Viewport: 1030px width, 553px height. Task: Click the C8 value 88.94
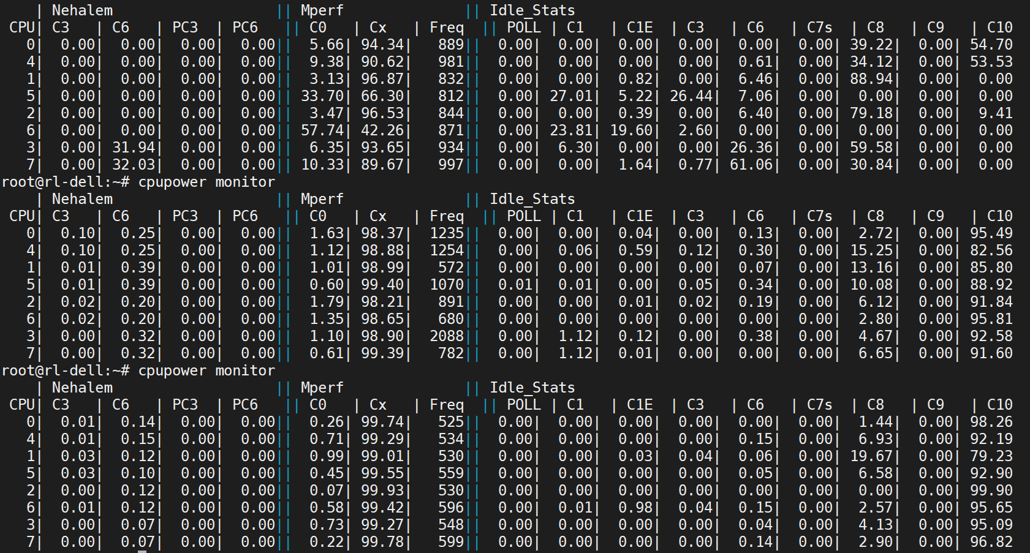(x=871, y=79)
